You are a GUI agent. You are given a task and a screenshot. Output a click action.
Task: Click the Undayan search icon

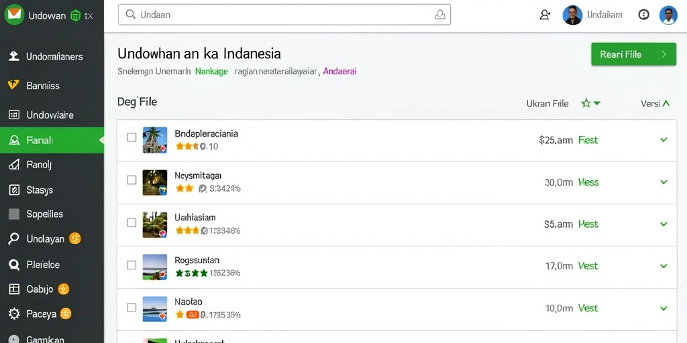point(14,239)
